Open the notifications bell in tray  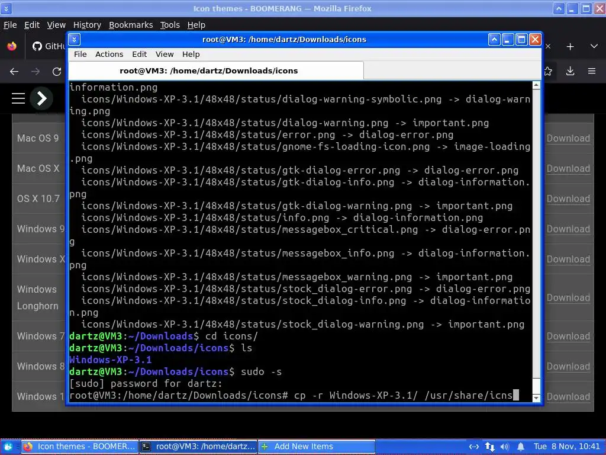point(521,447)
